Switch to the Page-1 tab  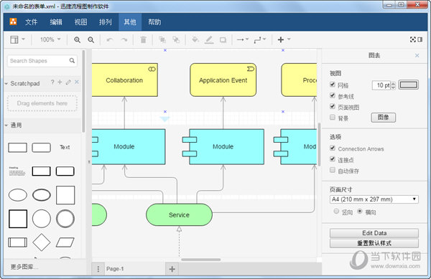[x=115, y=269]
